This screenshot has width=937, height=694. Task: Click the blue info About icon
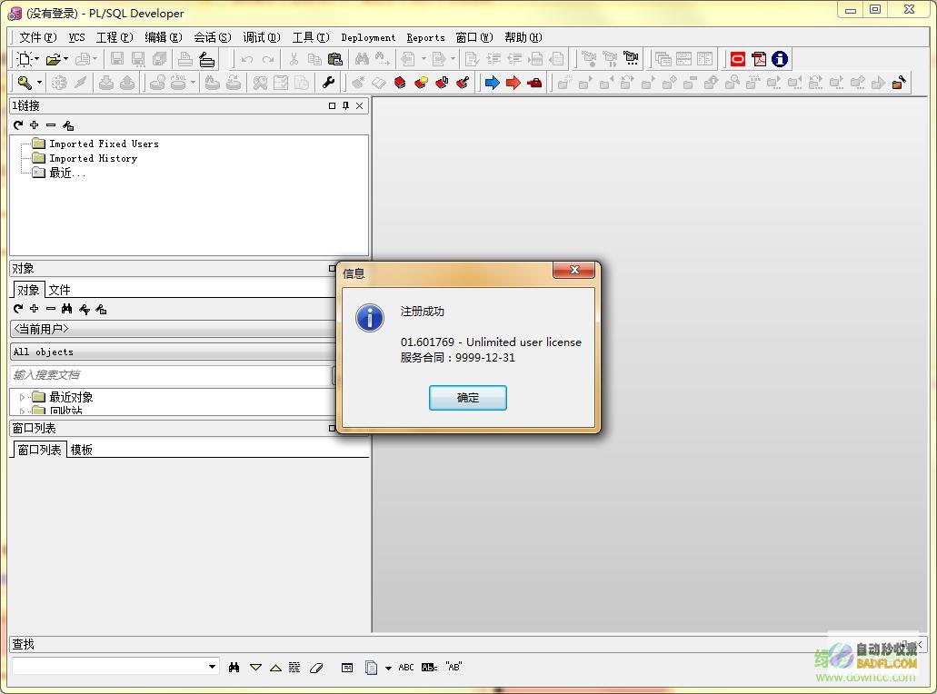pos(780,59)
